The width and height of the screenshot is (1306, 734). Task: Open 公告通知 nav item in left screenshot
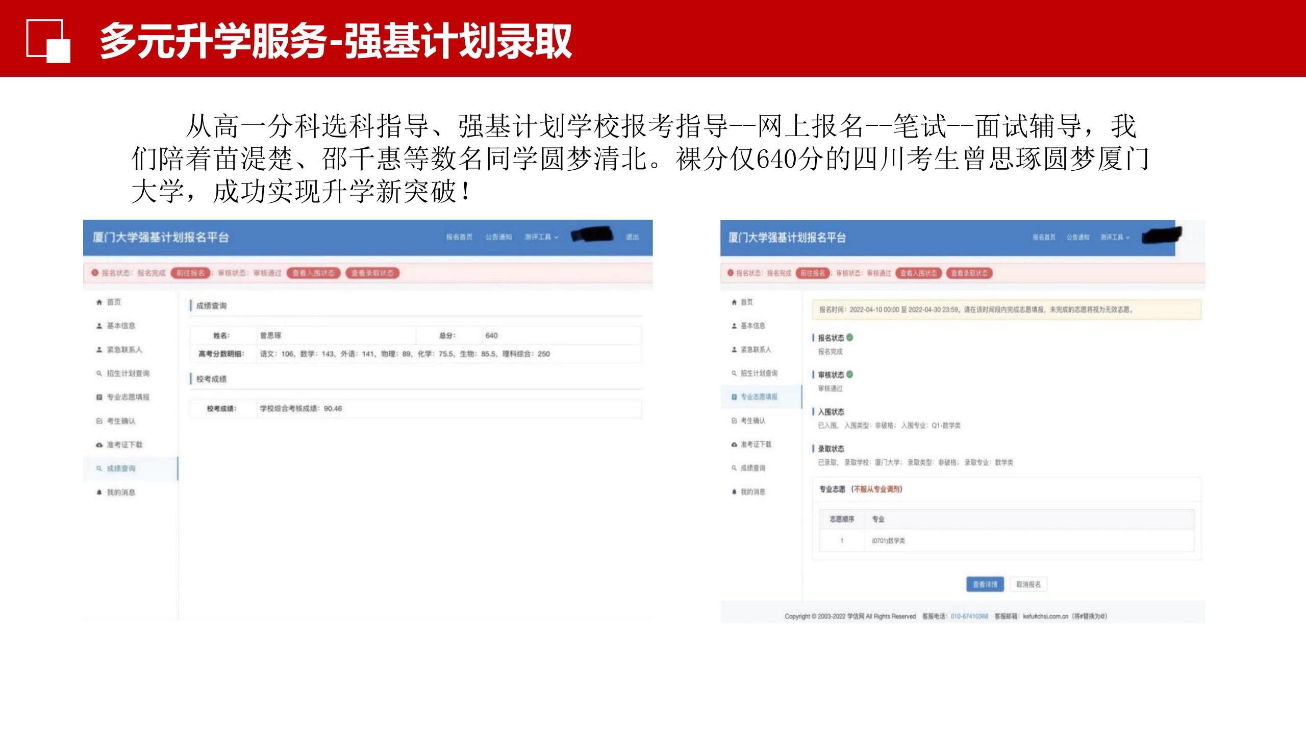[x=498, y=237]
